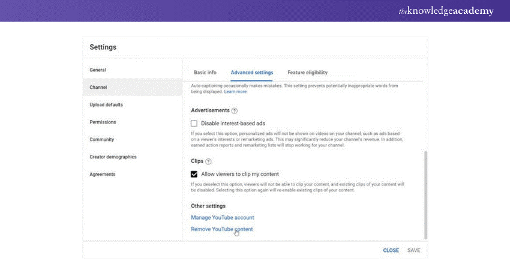Click the help icon next to Clips

click(x=208, y=162)
